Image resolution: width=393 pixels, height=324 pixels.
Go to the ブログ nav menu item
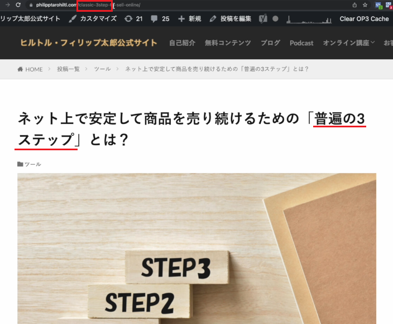point(270,43)
